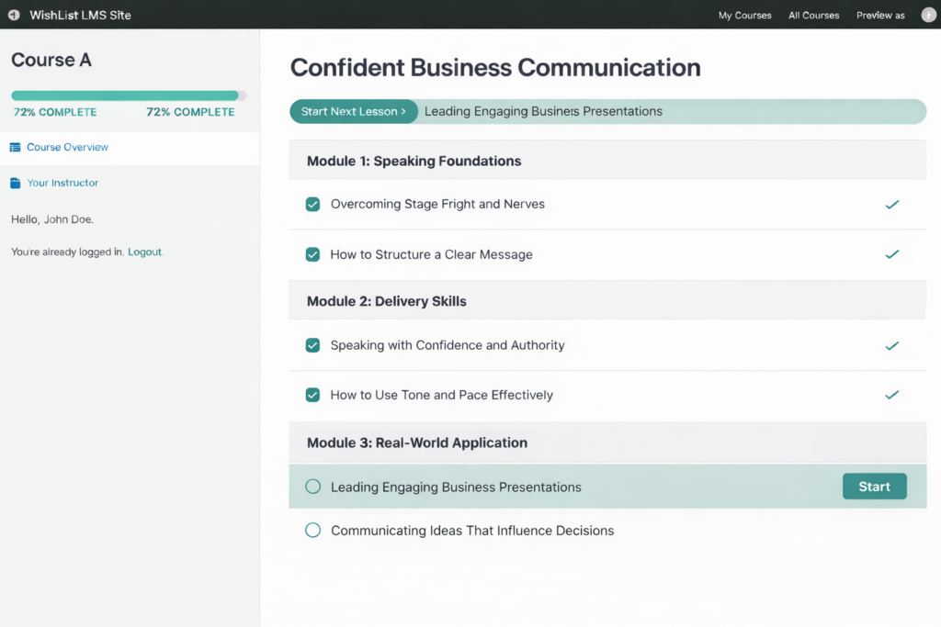Image resolution: width=941 pixels, height=627 pixels.
Task: Open All Courses in the top menu
Action: point(813,15)
